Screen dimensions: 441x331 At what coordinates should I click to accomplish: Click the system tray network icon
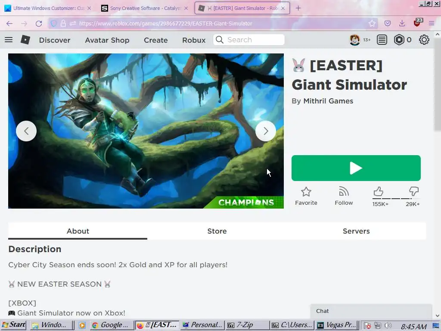377,326
